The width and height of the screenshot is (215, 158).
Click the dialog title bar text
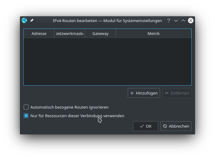click(107, 21)
